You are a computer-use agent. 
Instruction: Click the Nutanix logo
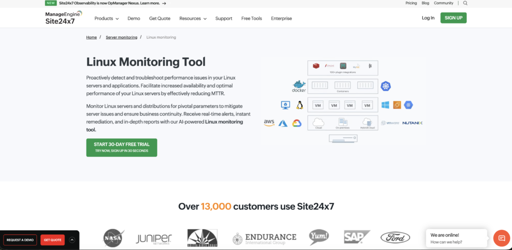(412, 123)
